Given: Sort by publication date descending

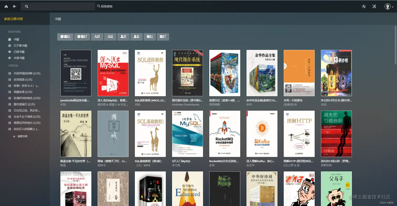Looking at the screenshot, I should point(163,37).
